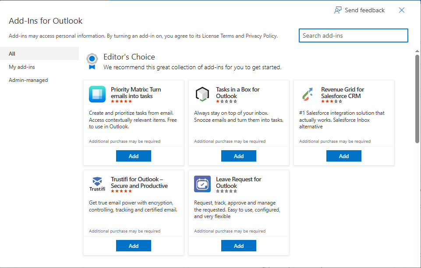The image size is (421, 268).
Task: Open My add-ins section
Action: (22, 67)
